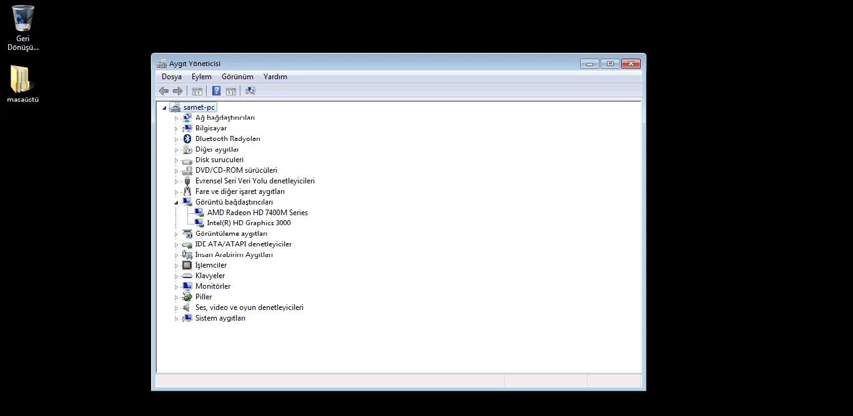
Task: Click the Intel(R) HD Graphics 3000 adapter icon
Action: 199,223
